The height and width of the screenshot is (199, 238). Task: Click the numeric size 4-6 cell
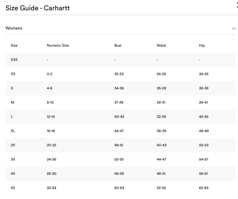point(49,88)
